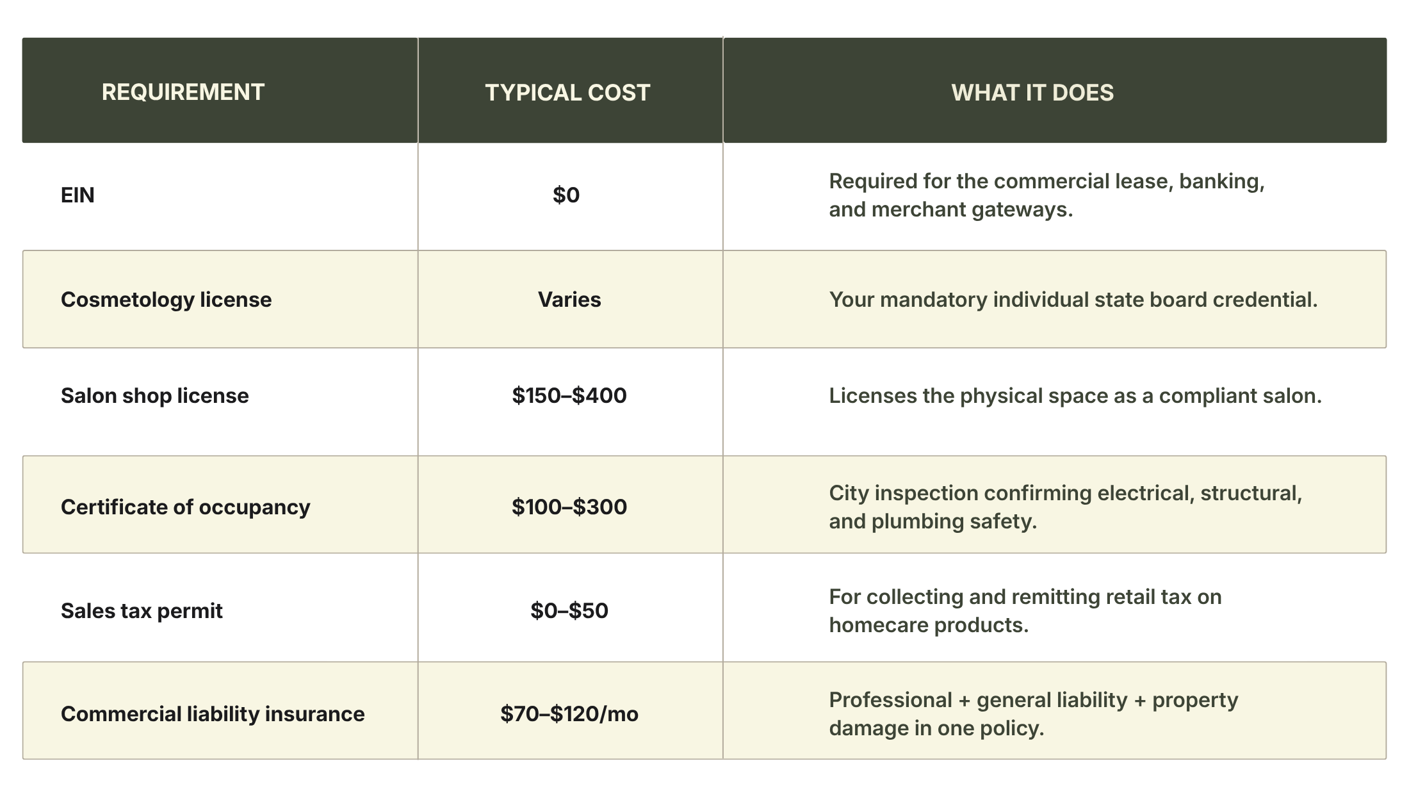Click the state board credential description

coord(1073,300)
